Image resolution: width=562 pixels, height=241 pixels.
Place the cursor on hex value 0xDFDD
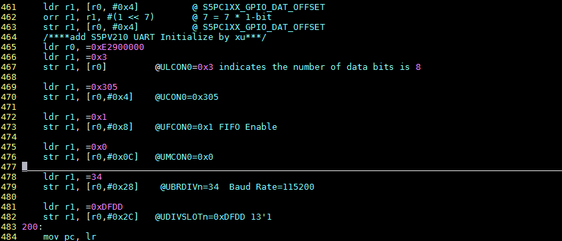pos(107,207)
